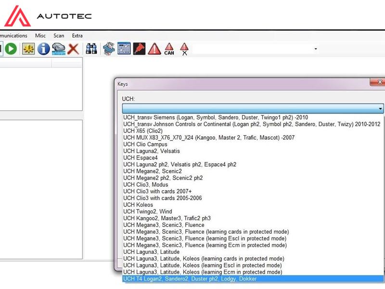
Task: Choose Laguna3 Koleos learning Ecm protected mode
Action: [253, 272]
